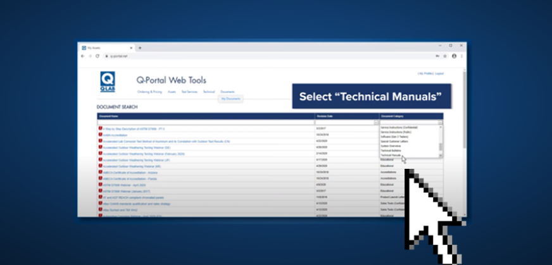552x265 pixels.
Task: Click the 3/2/2017 date in the first row
Action: (320, 128)
